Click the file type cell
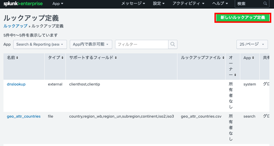This screenshot has width=274, height=146. tap(50, 116)
